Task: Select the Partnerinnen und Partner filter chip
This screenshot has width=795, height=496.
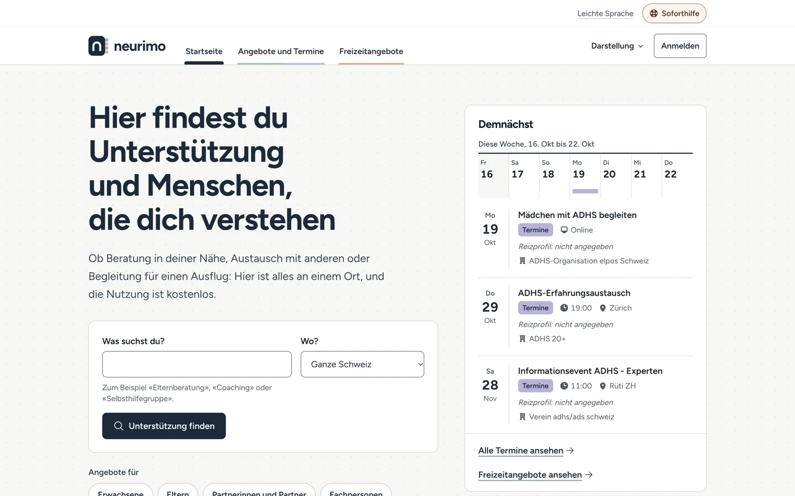Action: (259, 491)
